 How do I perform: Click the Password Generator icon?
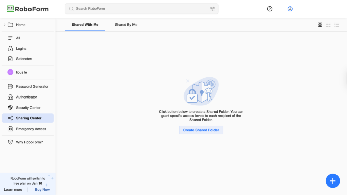[x=11, y=87]
